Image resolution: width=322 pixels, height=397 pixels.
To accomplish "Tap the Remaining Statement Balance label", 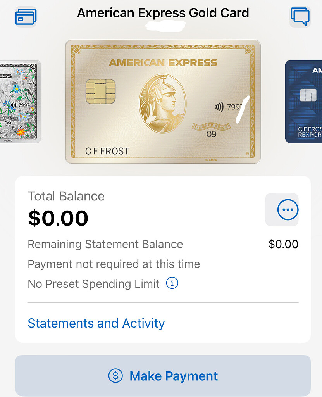I will click(x=105, y=244).
